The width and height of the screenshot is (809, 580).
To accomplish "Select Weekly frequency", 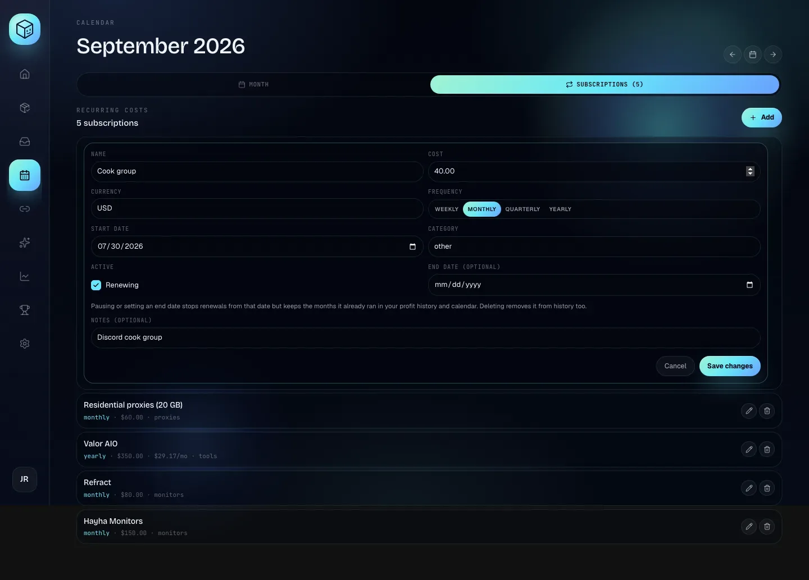I will [447, 209].
